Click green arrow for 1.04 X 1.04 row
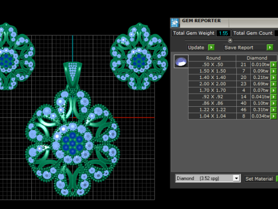Viewport: 278px width, 209px height. pos(273,116)
